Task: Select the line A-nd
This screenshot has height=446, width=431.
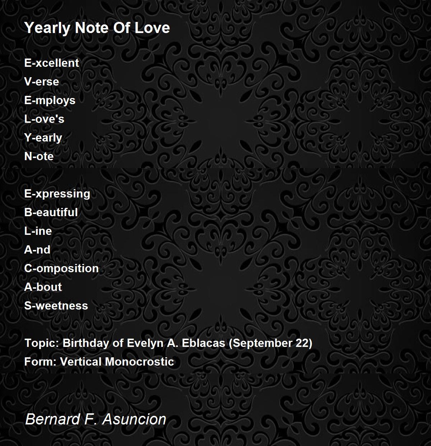Action: pos(37,250)
